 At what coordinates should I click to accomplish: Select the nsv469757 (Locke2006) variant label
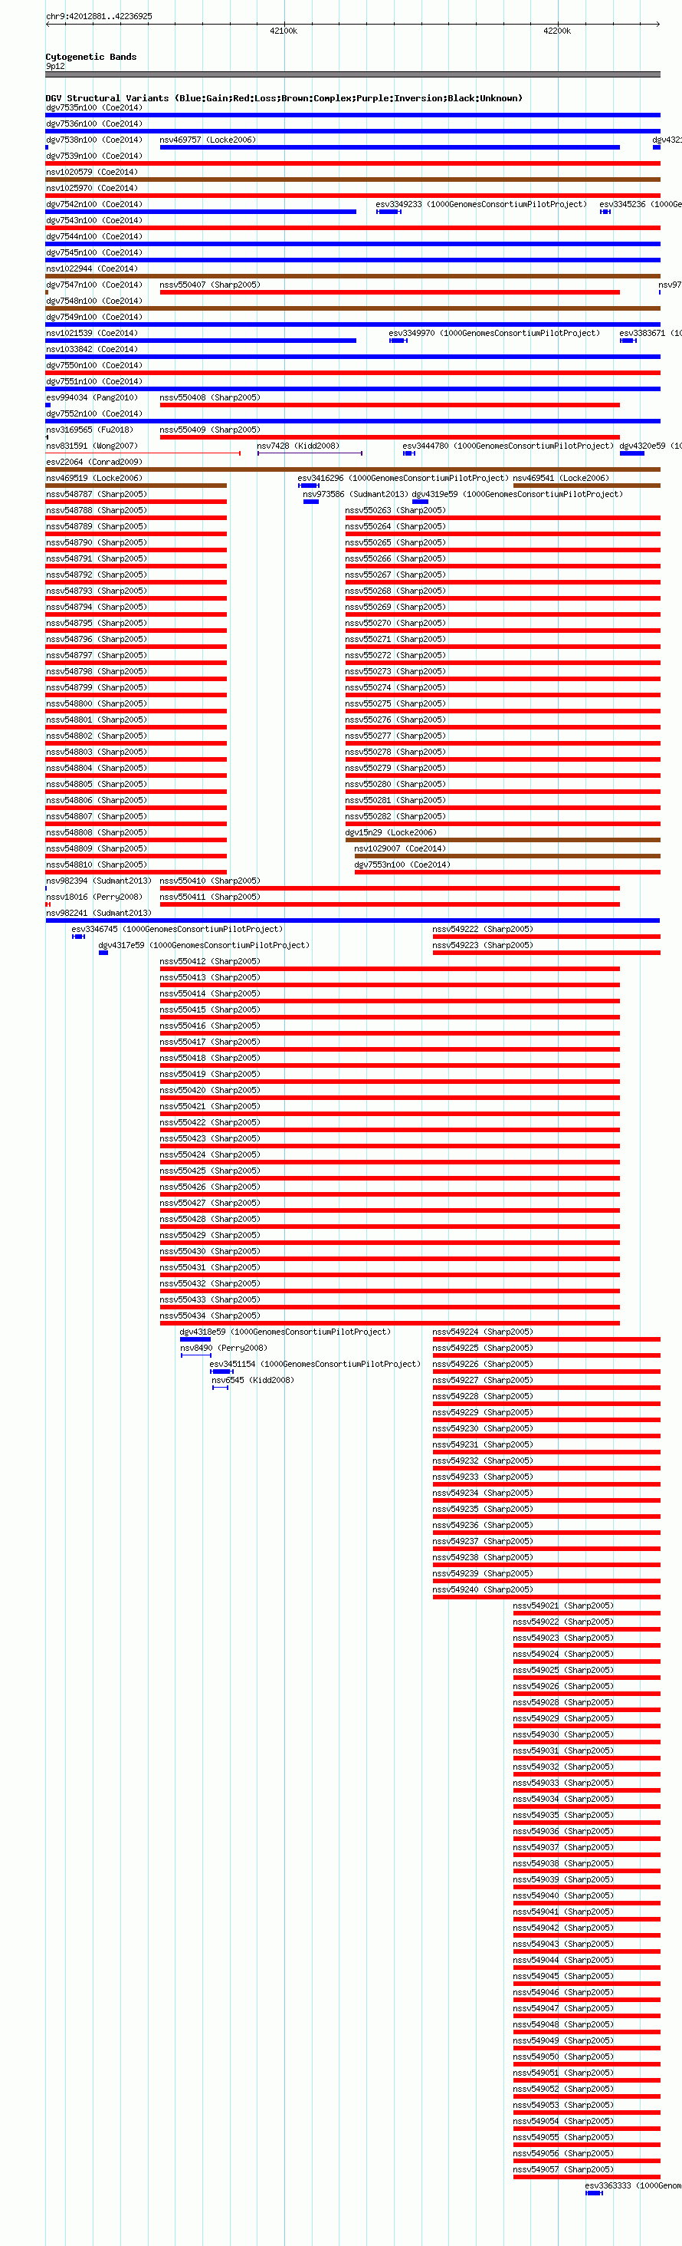(x=208, y=140)
